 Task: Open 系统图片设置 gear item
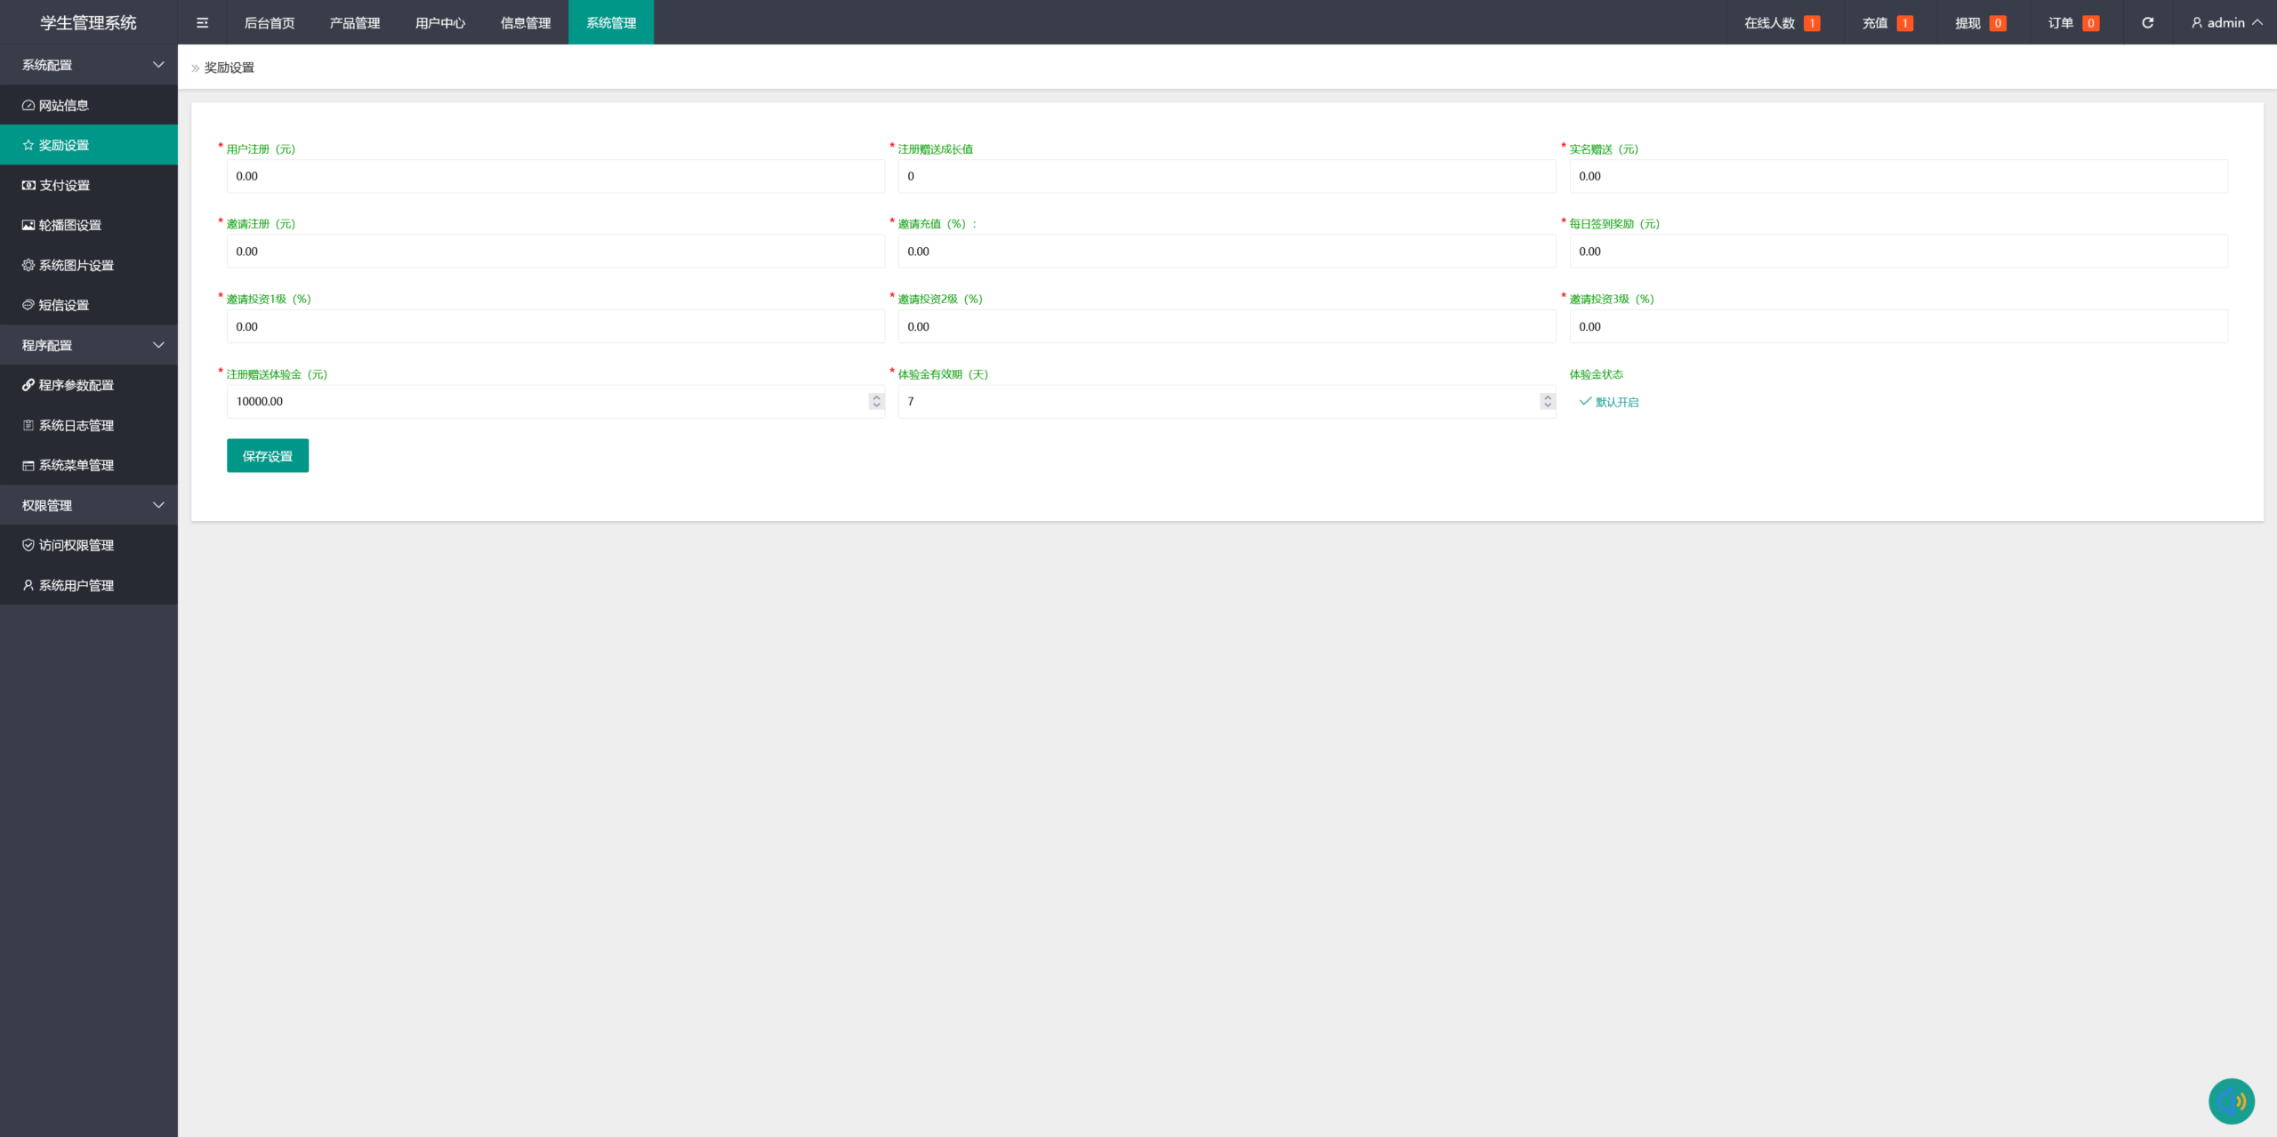(x=76, y=265)
